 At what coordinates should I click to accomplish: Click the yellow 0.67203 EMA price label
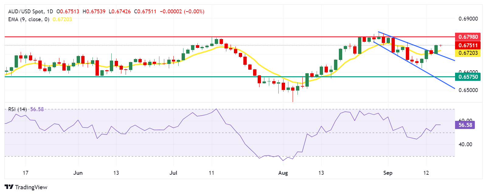[468, 53]
